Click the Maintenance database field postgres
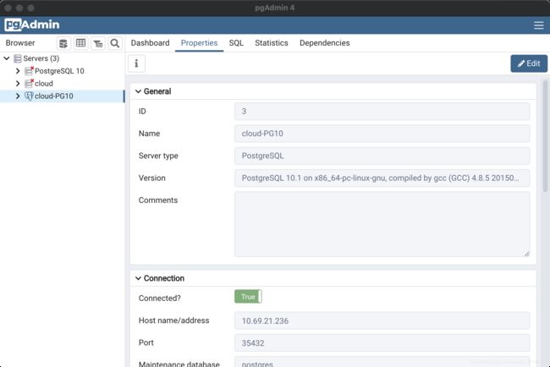 [x=382, y=362]
